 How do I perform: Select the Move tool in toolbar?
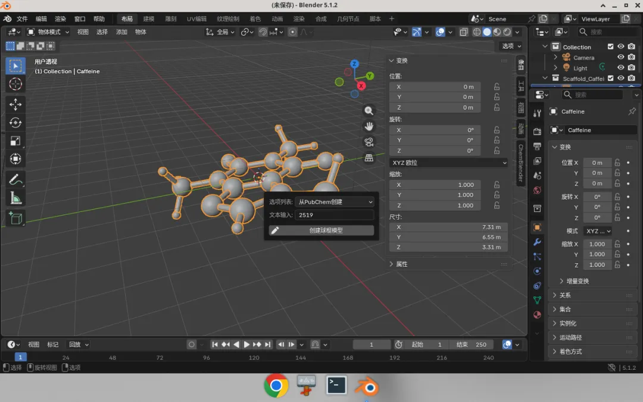point(15,104)
